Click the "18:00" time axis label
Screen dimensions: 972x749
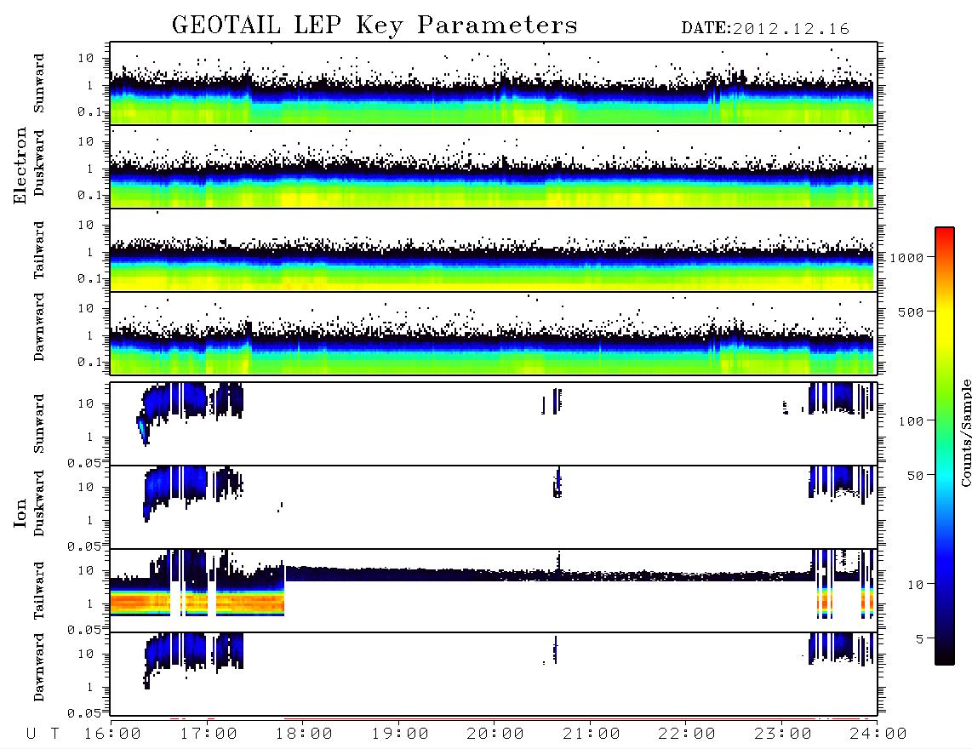(x=304, y=735)
